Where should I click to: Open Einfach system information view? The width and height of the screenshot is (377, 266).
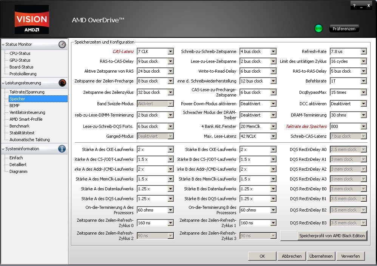pyautogui.click(x=16, y=158)
